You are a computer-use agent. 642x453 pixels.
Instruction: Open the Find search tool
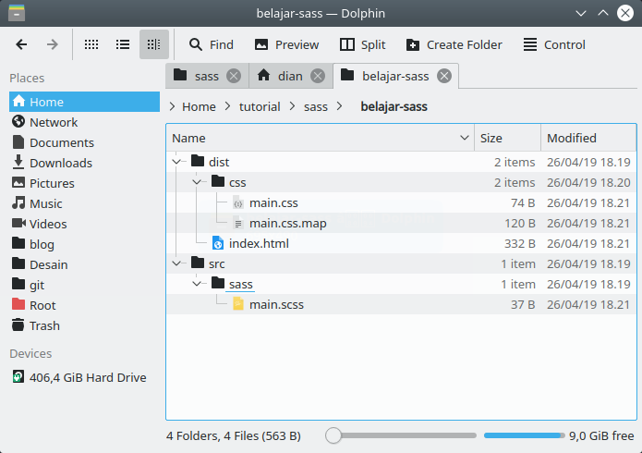point(211,44)
